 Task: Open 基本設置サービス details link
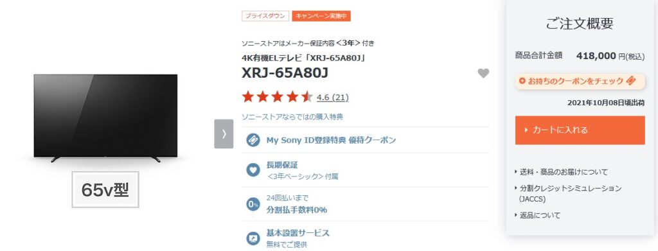[x=298, y=233]
